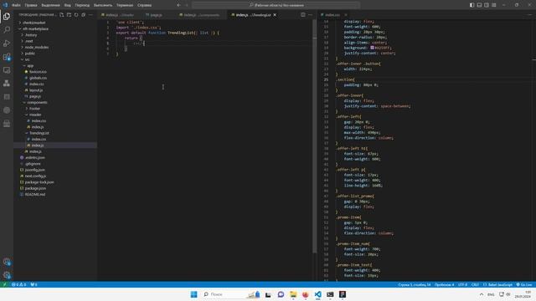Open the Manage gear icon
Image resolution: width=536 pixels, height=301 pixels.
pos(7,275)
